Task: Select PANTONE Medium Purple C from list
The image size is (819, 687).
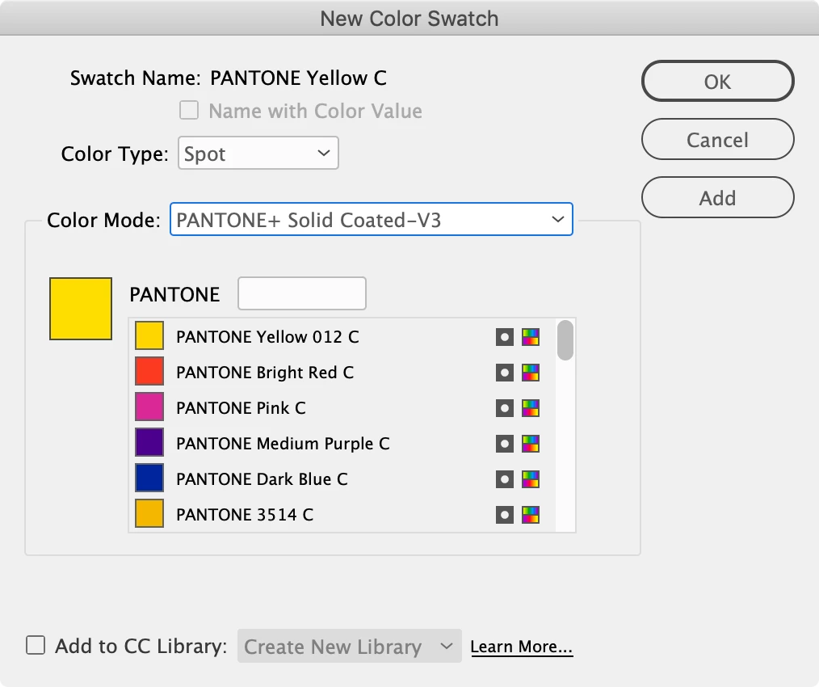Action: pyautogui.click(x=283, y=444)
